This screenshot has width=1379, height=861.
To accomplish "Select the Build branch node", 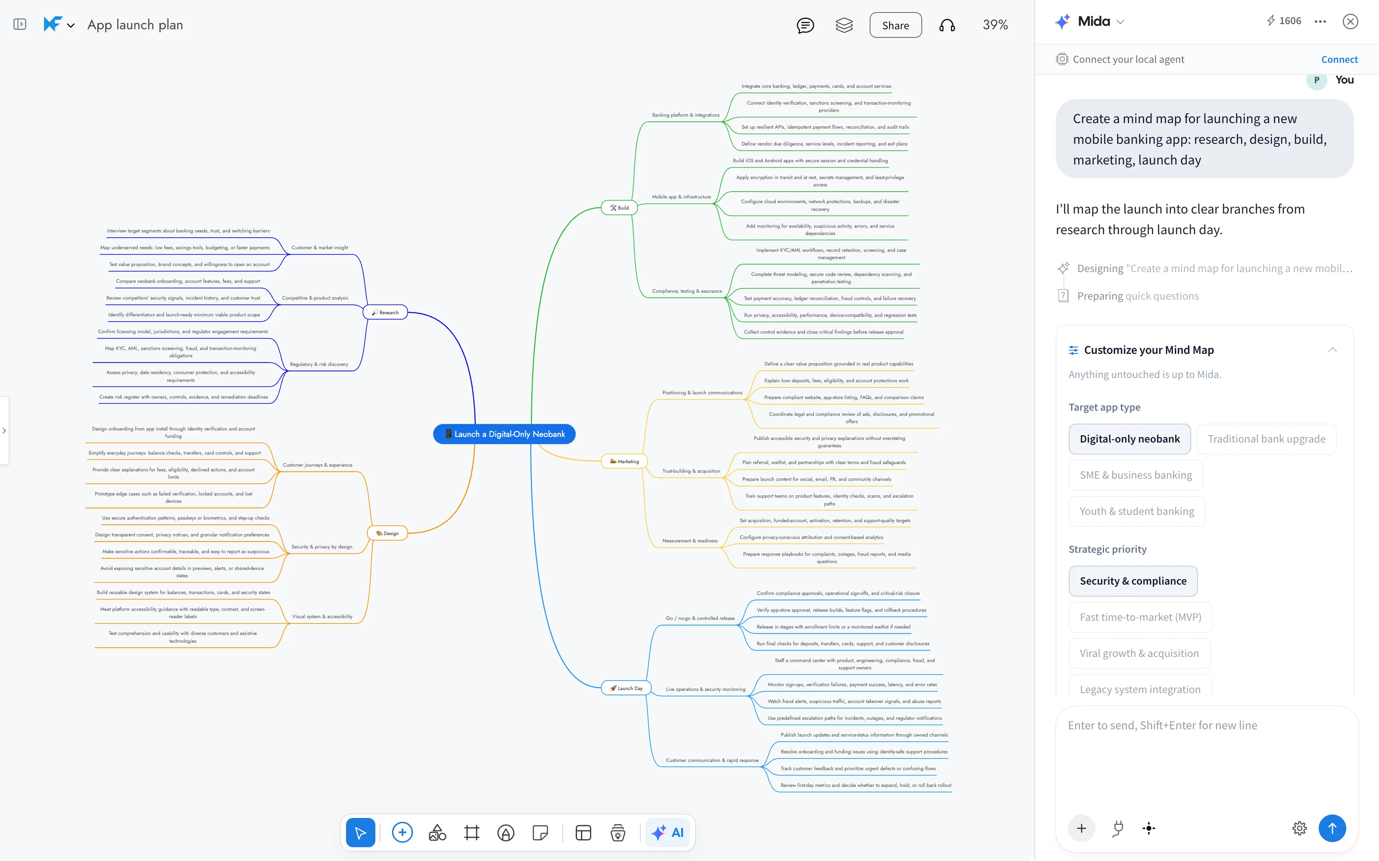I will 619,208.
